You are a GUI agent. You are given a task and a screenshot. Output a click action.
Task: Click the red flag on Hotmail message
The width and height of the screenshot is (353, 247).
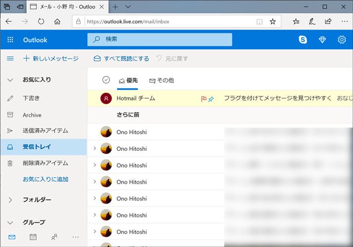point(203,99)
